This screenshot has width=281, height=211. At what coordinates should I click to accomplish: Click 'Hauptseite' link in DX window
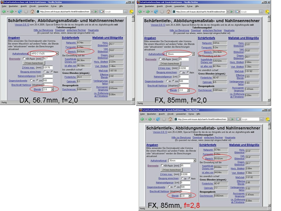coord(93,30)
